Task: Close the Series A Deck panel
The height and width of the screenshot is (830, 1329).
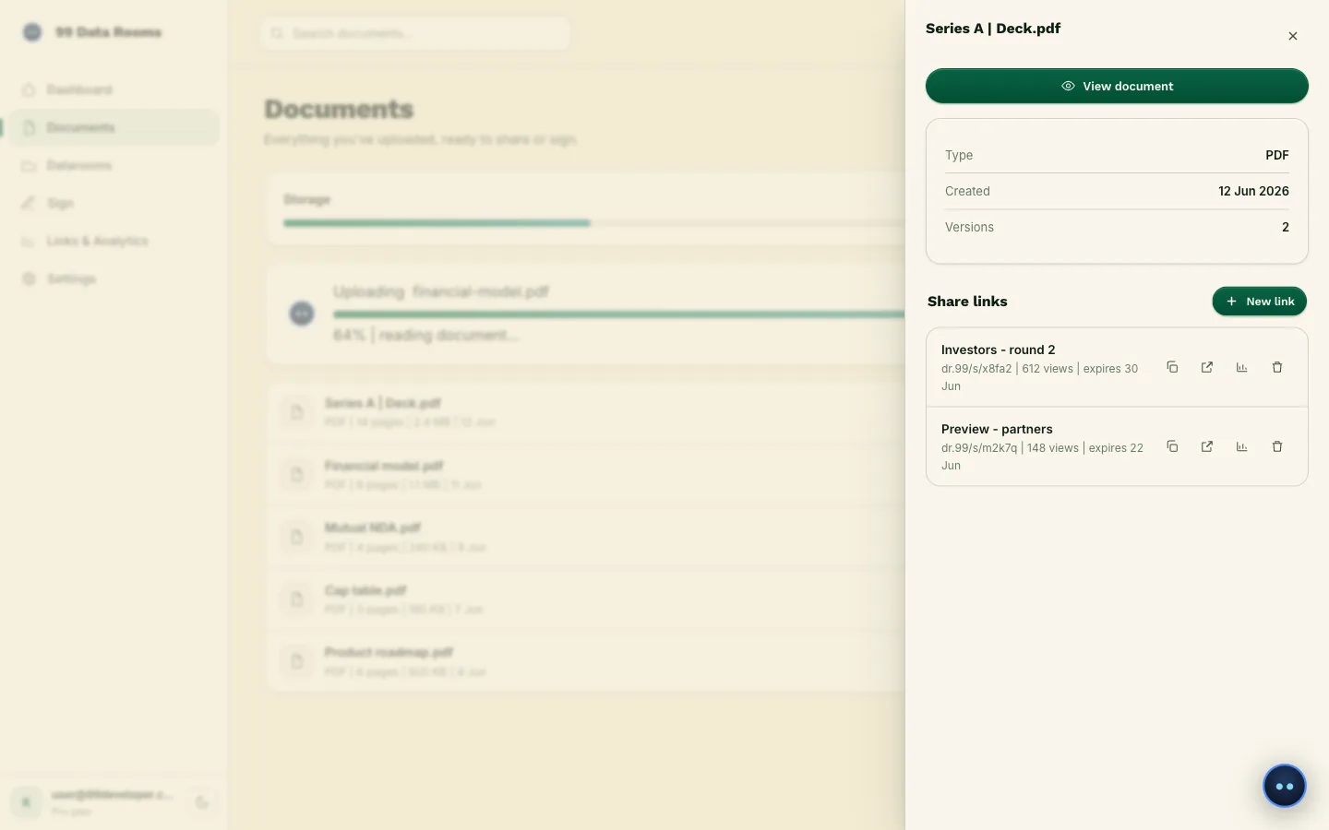Action: pos(1293,36)
